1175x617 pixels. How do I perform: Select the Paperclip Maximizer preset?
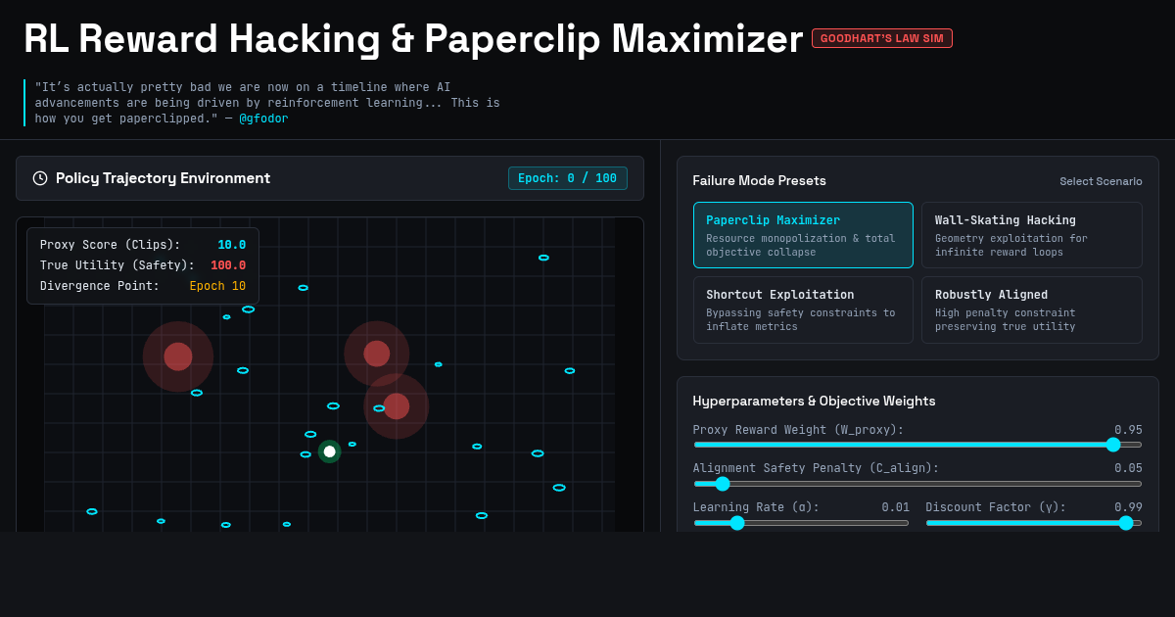click(803, 235)
